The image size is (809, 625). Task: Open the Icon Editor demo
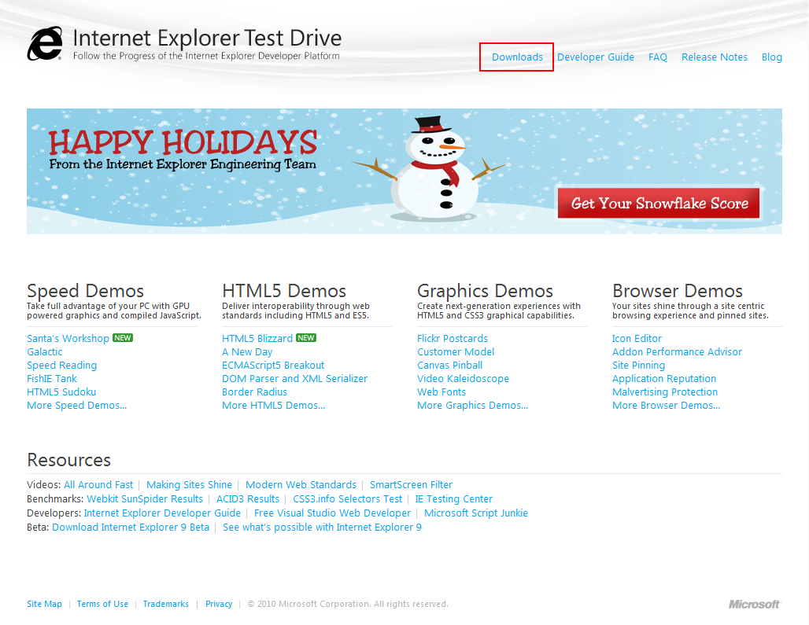[x=637, y=339]
